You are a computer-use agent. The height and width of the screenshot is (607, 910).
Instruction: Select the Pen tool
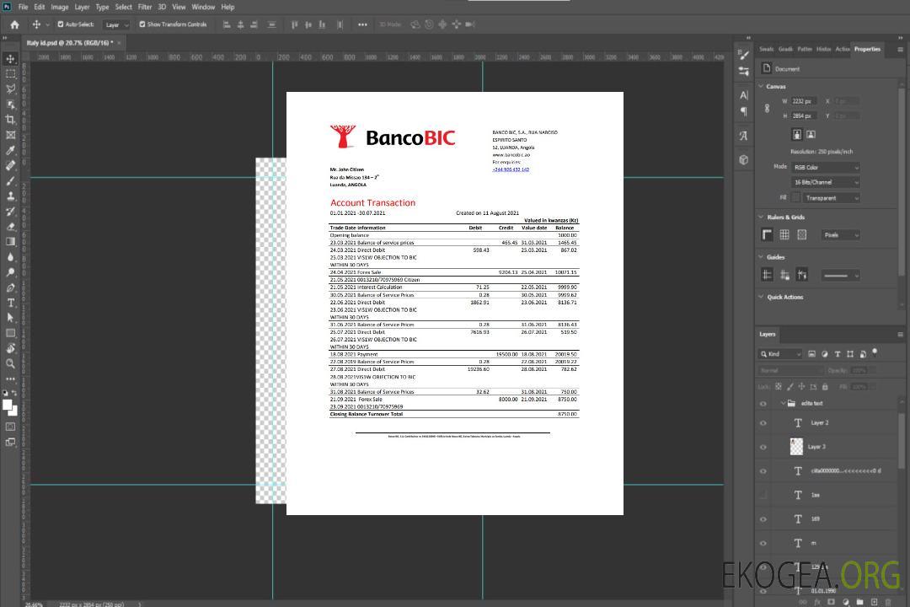click(10, 287)
